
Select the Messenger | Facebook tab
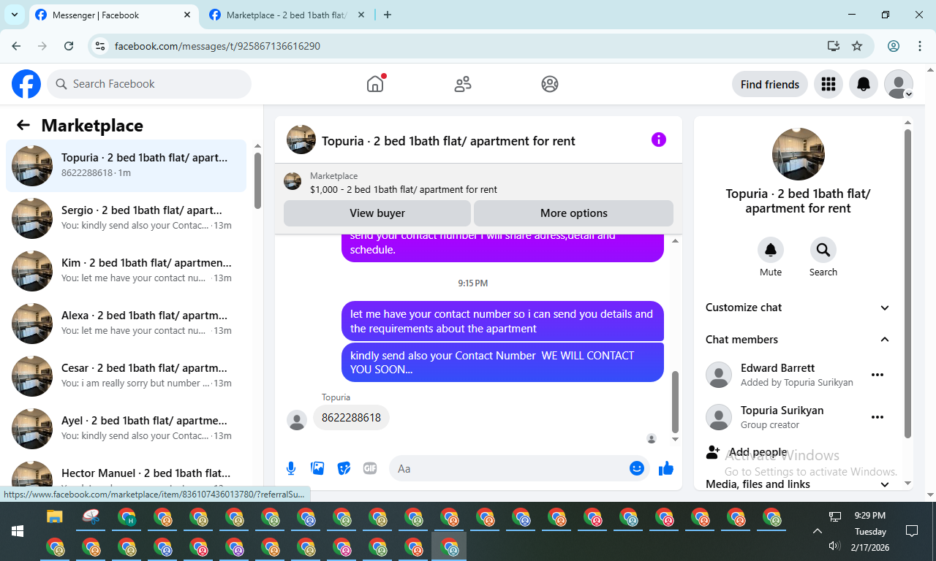point(114,15)
